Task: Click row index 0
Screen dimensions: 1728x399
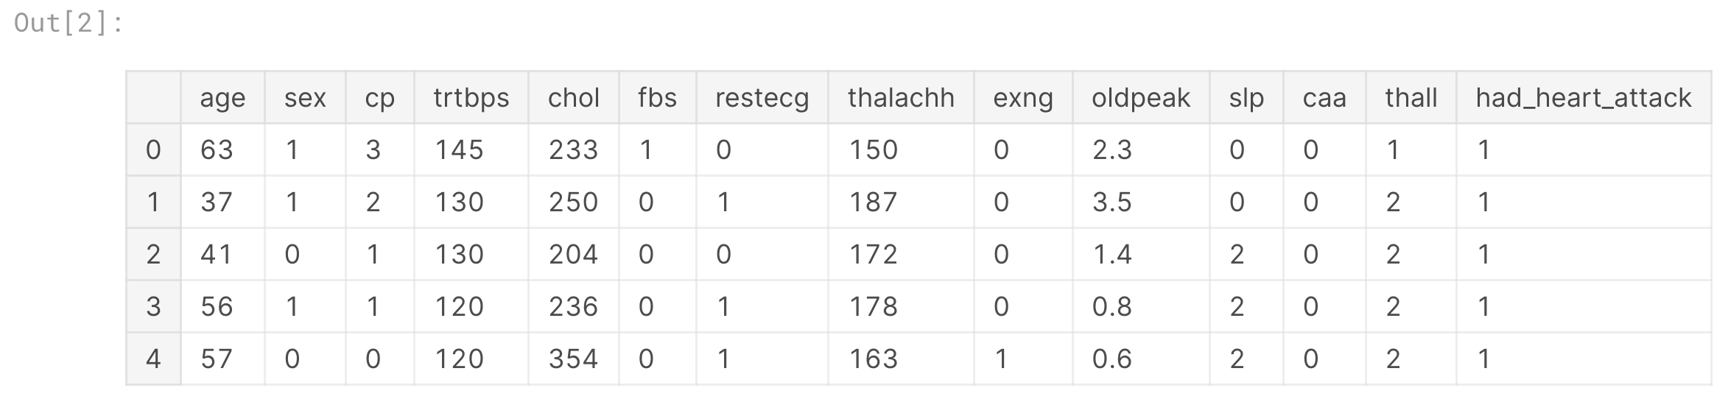Action: [x=153, y=150]
